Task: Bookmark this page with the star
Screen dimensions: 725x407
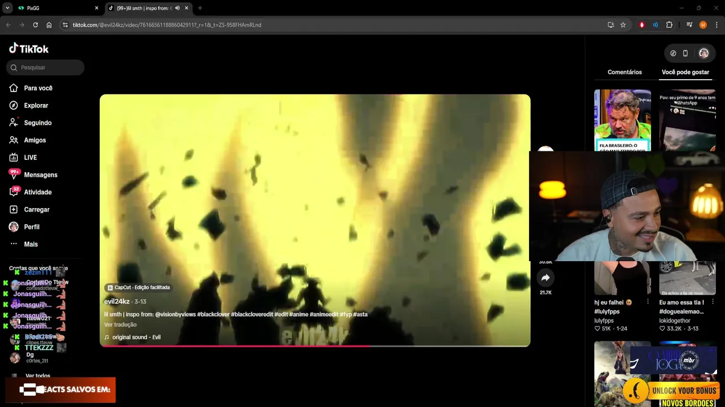Action: pos(623,25)
